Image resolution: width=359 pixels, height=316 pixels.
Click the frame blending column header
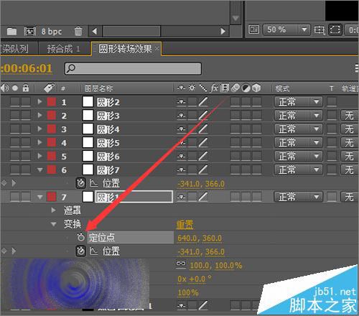(225, 88)
